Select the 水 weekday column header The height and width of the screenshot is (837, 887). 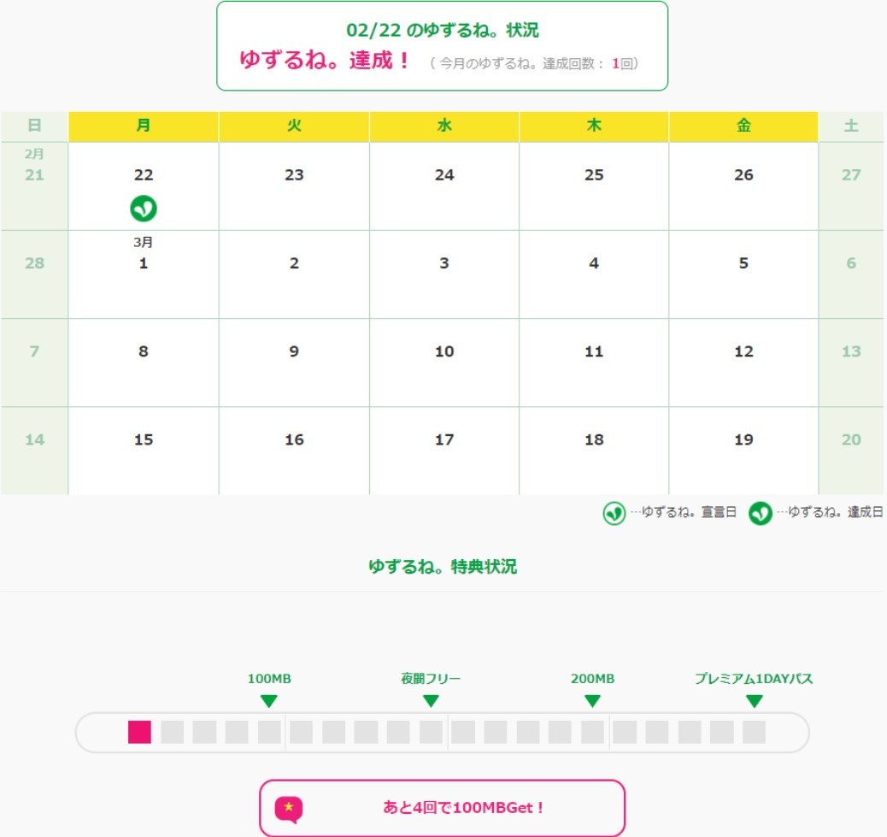(444, 126)
